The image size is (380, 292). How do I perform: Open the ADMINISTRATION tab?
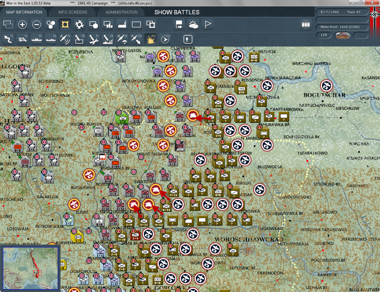click(x=121, y=12)
